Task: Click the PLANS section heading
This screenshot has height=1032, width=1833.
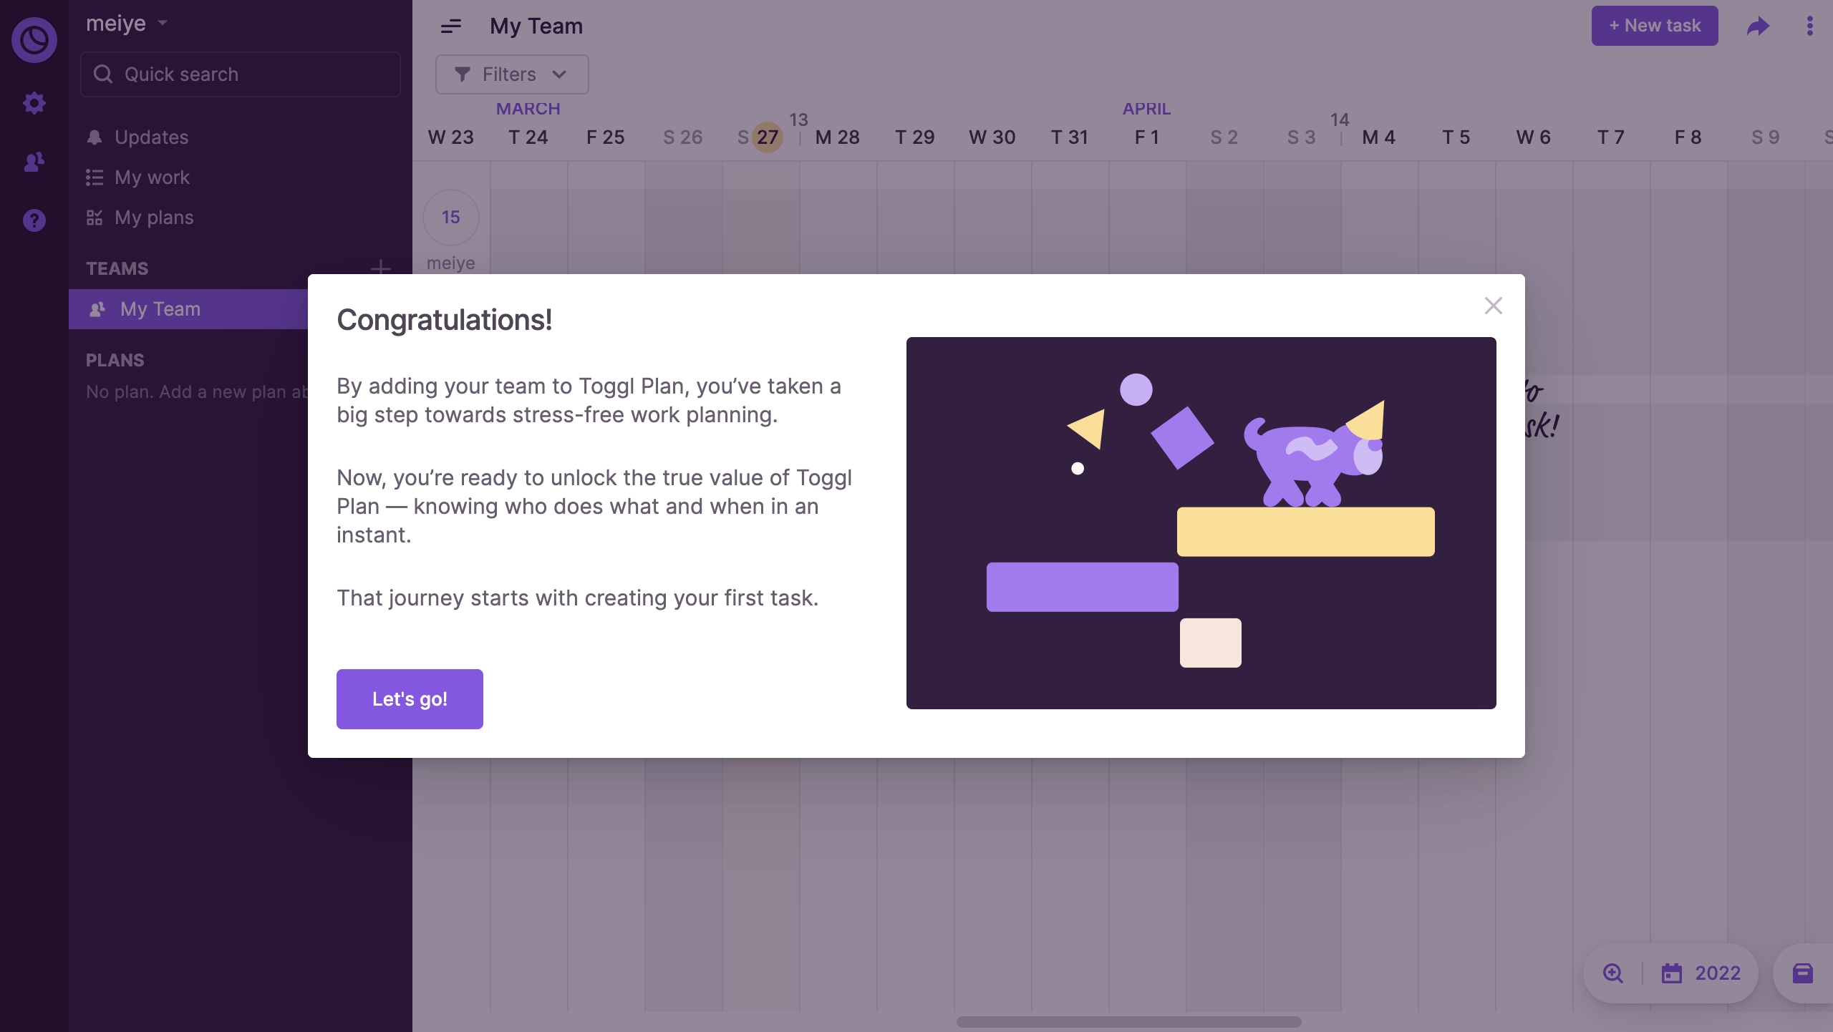Action: [x=115, y=360]
